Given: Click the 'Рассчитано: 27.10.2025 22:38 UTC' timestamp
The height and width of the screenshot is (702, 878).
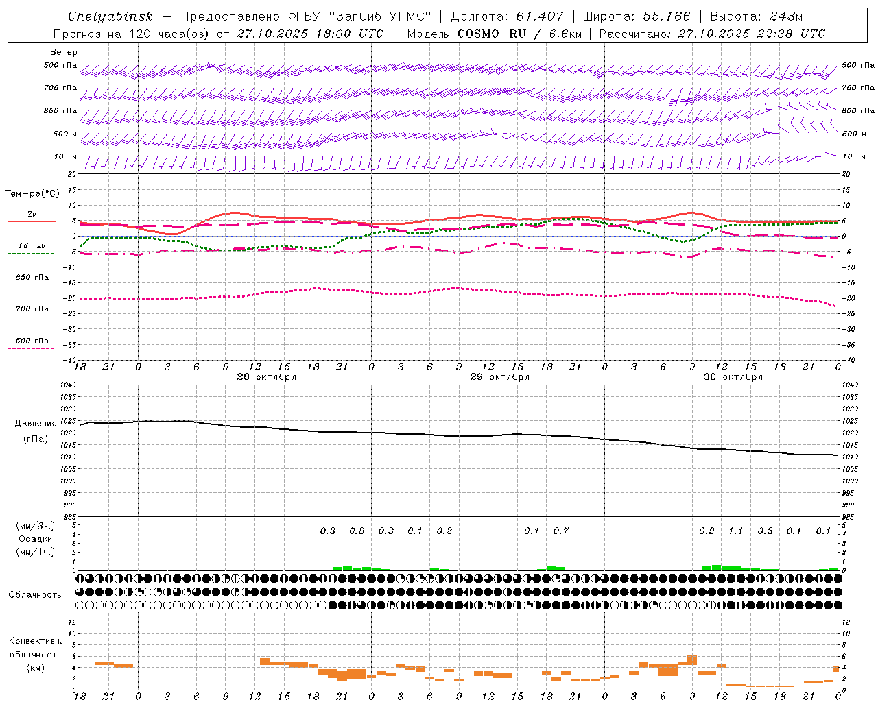Looking at the screenshot, I should [713, 34].
